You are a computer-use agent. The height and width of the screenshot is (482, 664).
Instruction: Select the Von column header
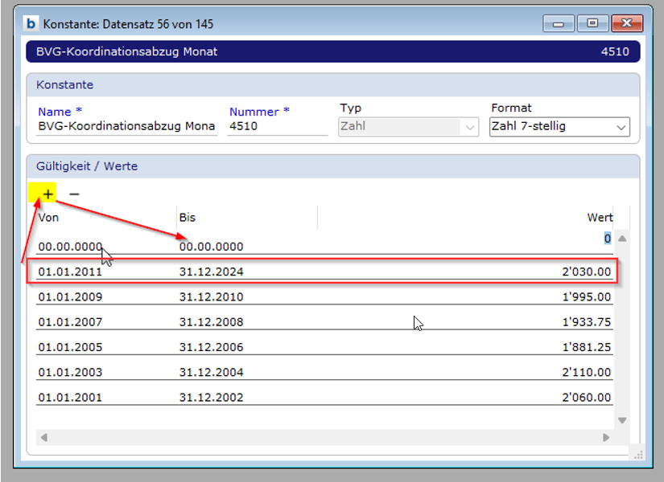click(49, 217)
